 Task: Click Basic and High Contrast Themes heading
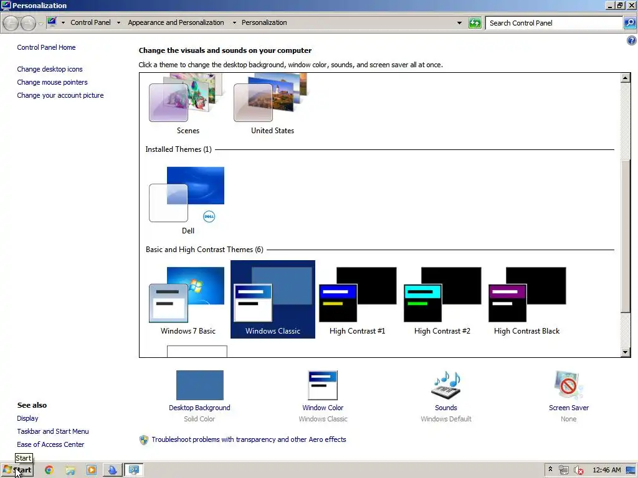[204, 250]
